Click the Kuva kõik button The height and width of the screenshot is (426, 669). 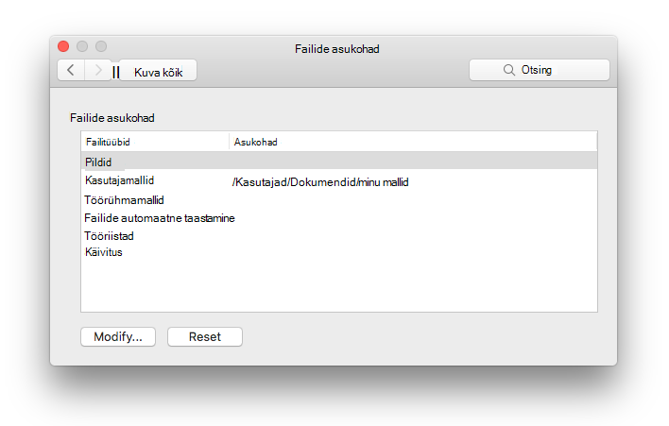pos(158,70)
